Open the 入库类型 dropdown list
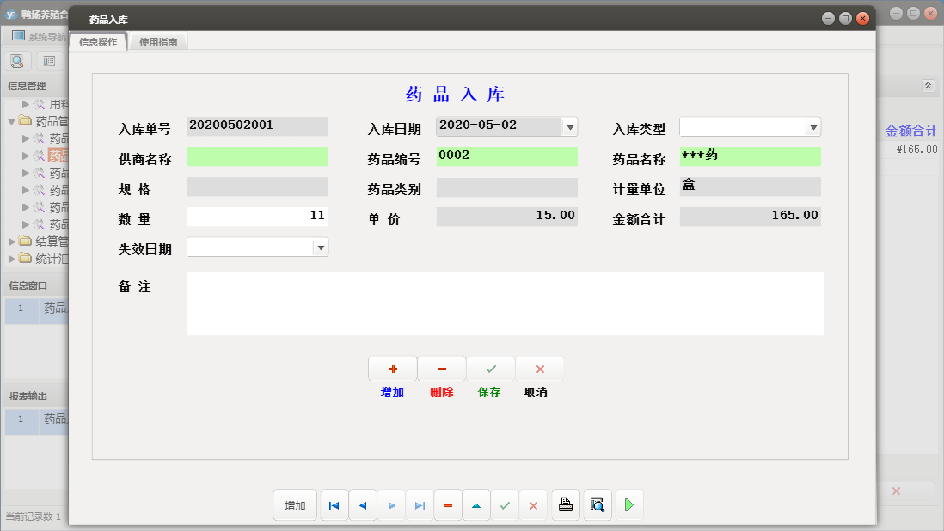The width and height of the screenshot is (944, 531). tap(813, 125)
